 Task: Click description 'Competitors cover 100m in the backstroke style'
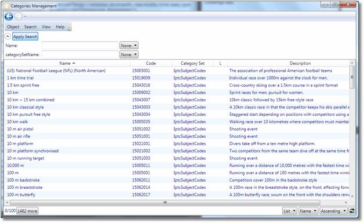click(x=273, y=180)
